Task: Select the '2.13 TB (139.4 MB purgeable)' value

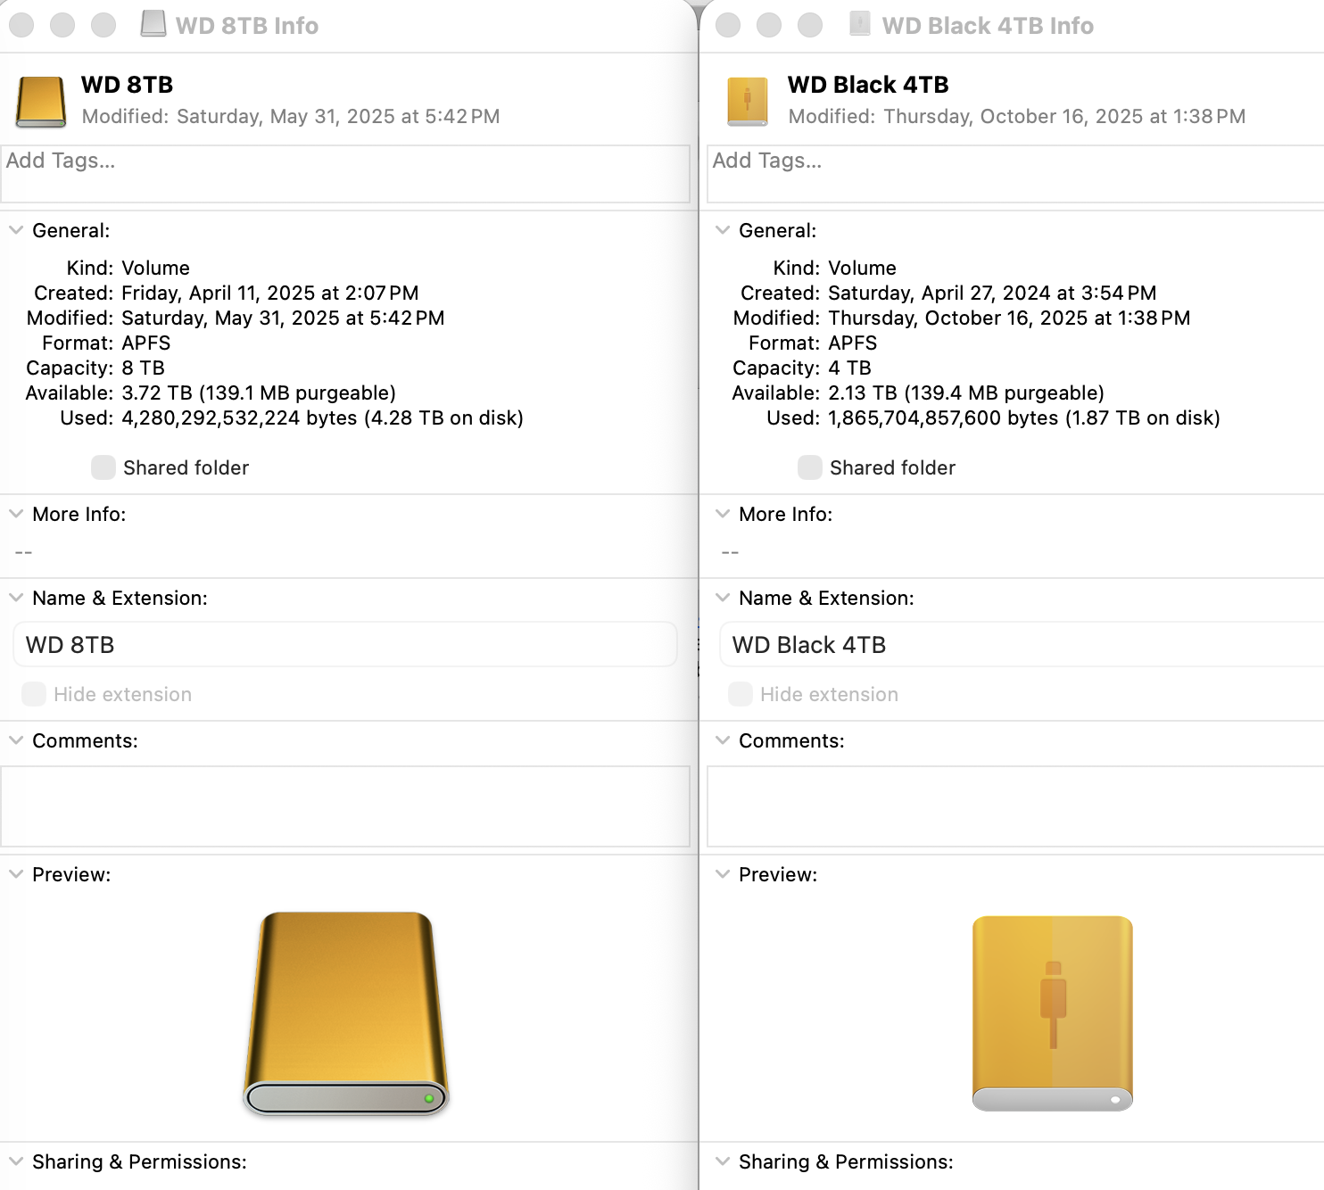Action: pyautogui.click(x=966, y=393)
